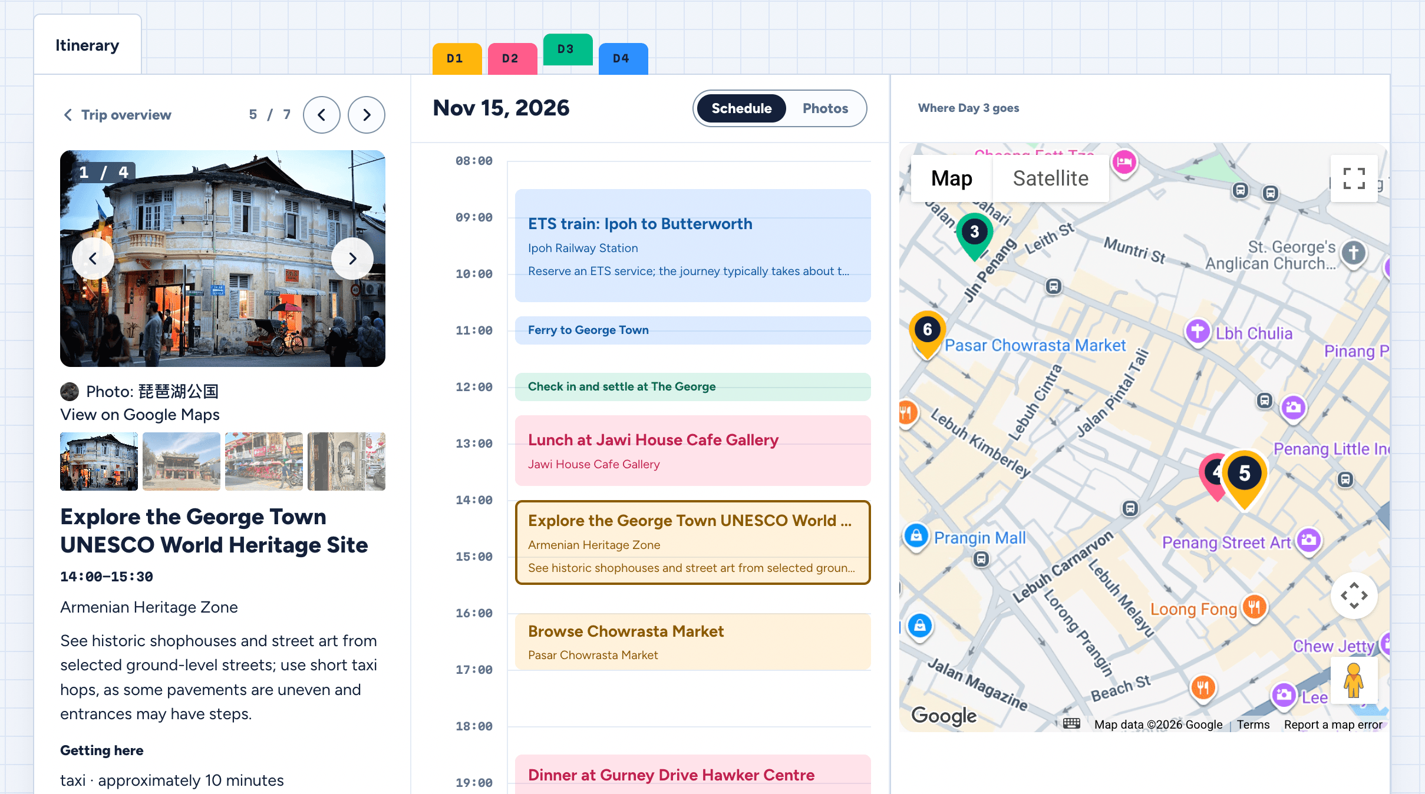Go to next itinerary item arrow
The image size is (1425, 794).
366,115
